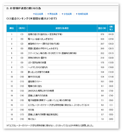122x132 pixels.
Task: Click the 順位 column header
Action: pos(12,28)
